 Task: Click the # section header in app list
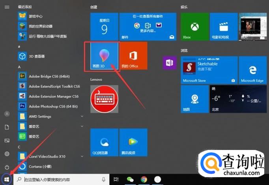click(19, 47)
